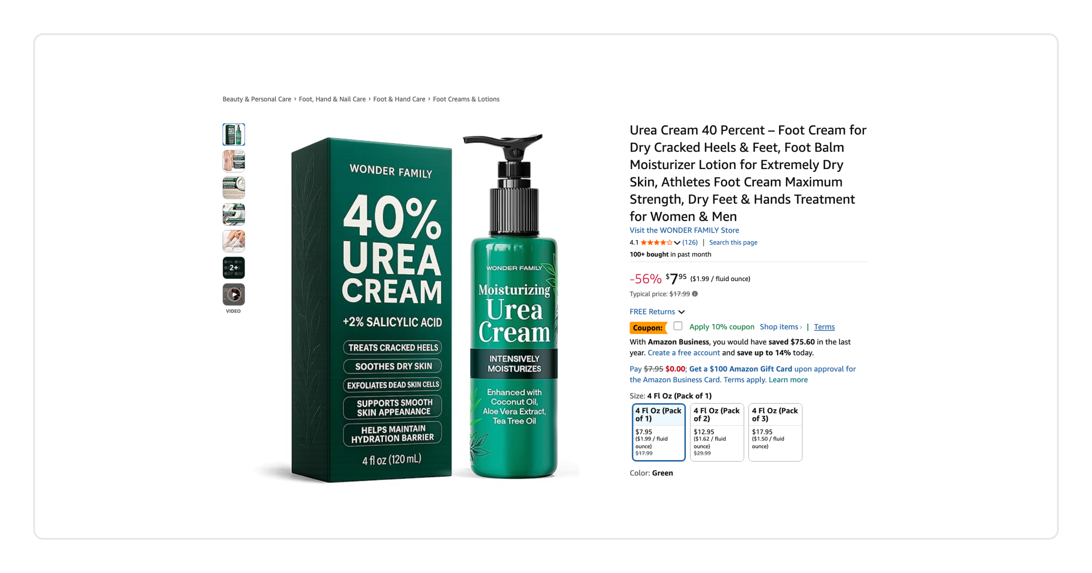Screen dimensions: 1092x573
Task: Select size 4 Fl Oz Pack of 1
Action: 658,432
